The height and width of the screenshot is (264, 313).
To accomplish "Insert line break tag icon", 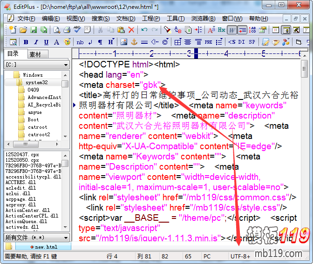I will click(90, 42).
